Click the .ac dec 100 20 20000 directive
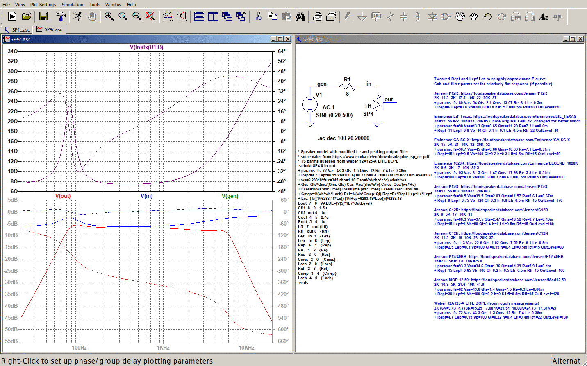Image resolution: width=587 pixels, height=366 pixels. coord(343,138)
